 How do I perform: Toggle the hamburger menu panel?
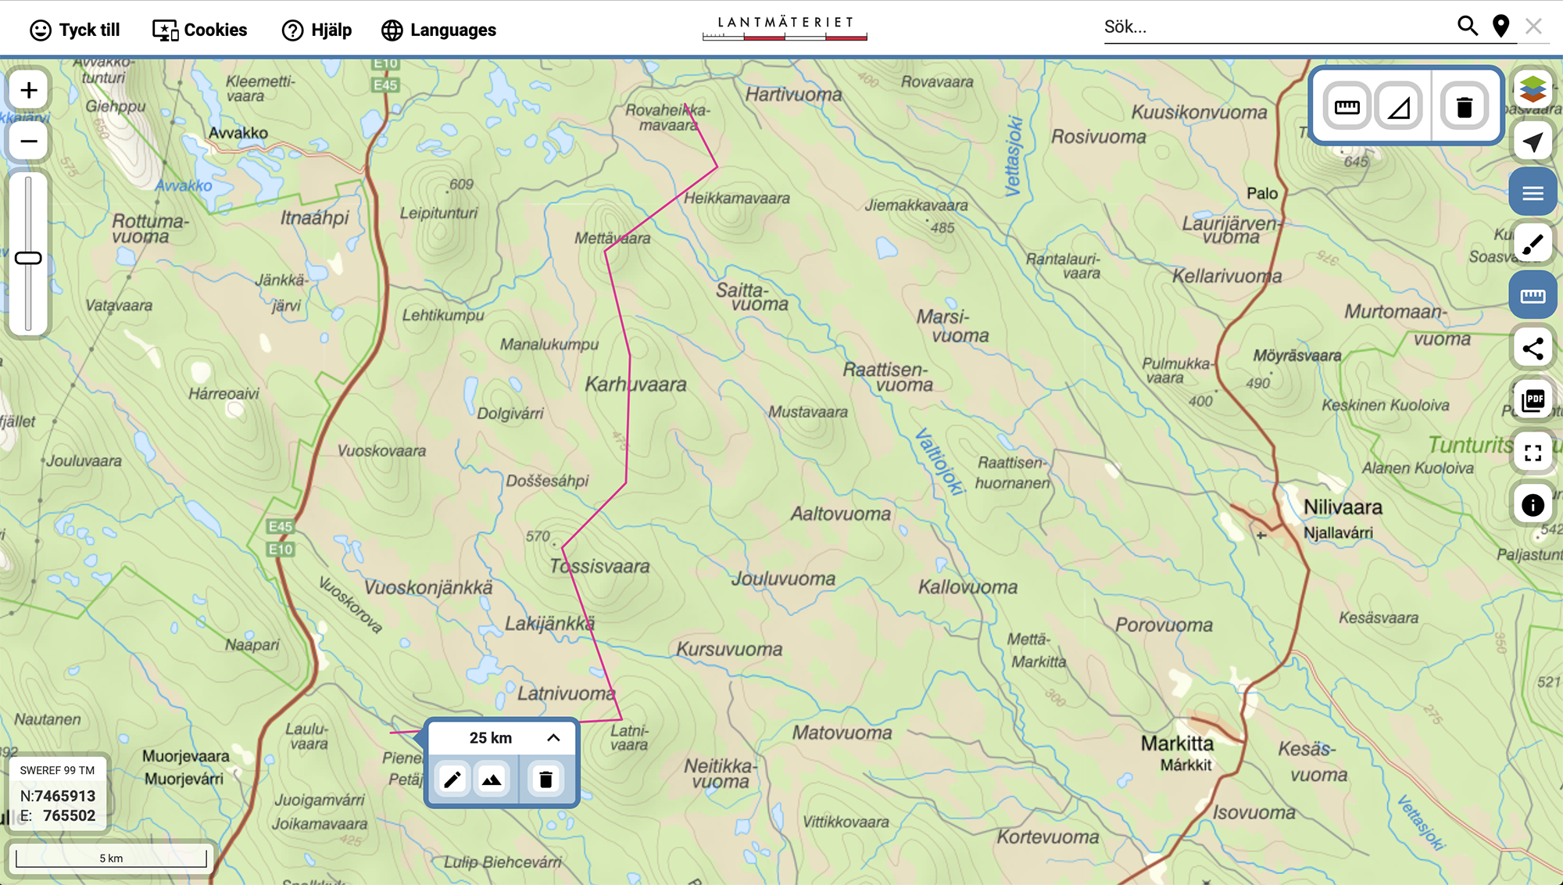(x=1533, y=193)
